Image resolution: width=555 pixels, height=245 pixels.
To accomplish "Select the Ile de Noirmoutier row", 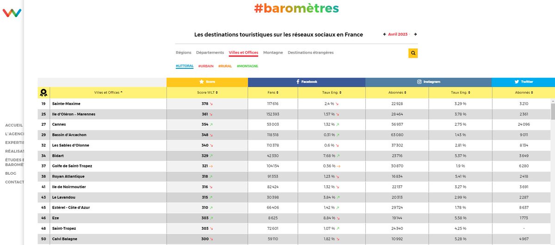I will 69,187.
